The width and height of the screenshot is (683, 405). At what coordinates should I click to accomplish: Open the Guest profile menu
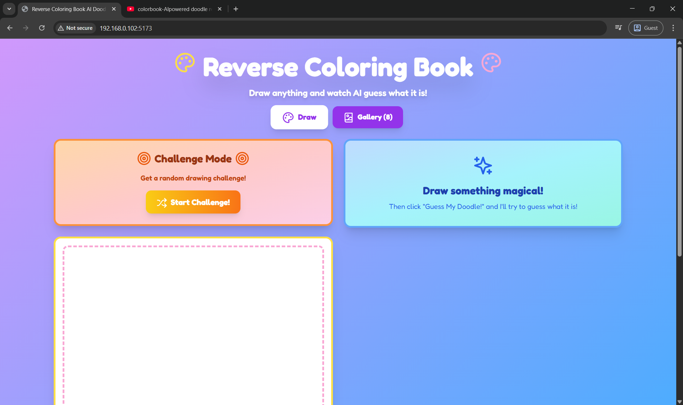(x=646, y=28)
